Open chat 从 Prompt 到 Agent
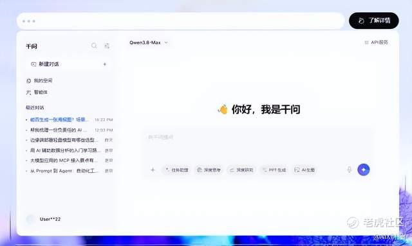Screen dimensions: 412x246 (70, 171)
